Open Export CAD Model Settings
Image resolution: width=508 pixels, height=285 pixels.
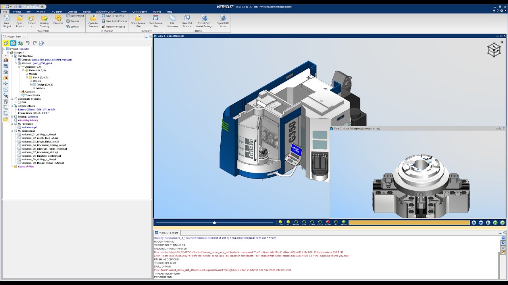pos(204,21)
